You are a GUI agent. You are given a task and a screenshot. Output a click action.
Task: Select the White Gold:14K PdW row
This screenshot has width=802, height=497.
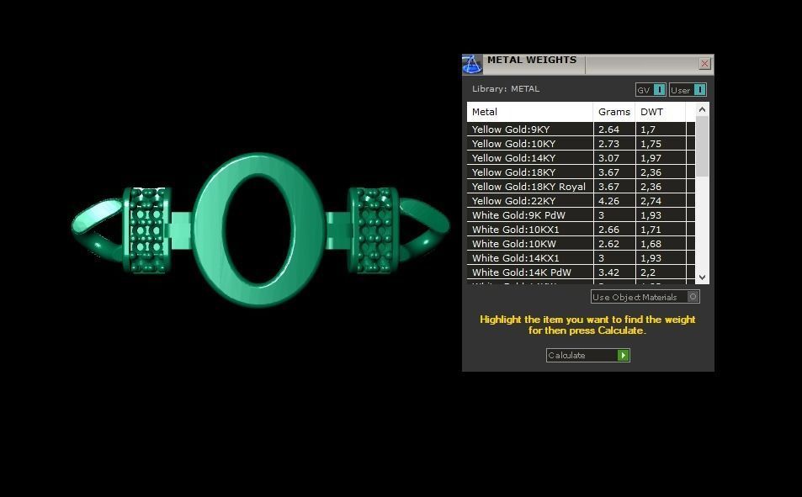581,272
